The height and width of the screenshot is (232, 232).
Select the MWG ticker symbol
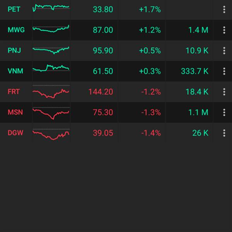16,30
